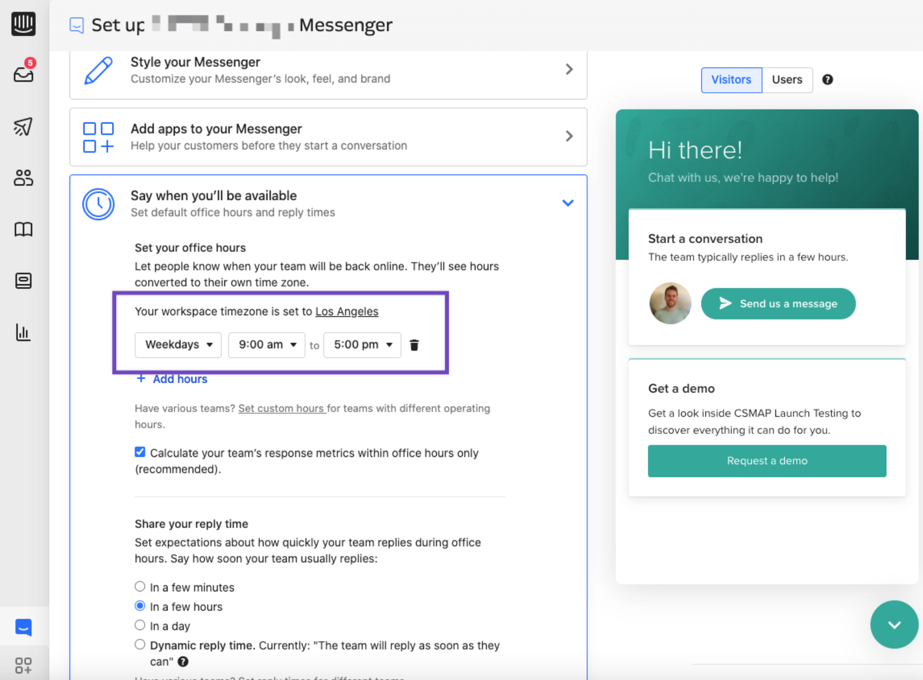Switch preview to the Visitors tab
Viewport: 923px width, 680px height.
[731, 80]
